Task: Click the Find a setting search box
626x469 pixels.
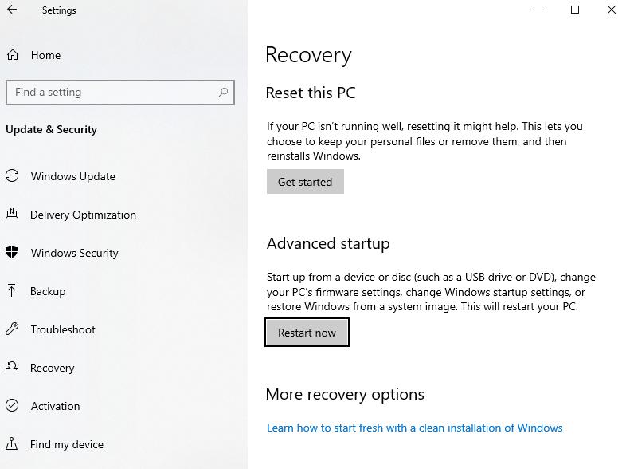Action: click(x=120, y=93)
